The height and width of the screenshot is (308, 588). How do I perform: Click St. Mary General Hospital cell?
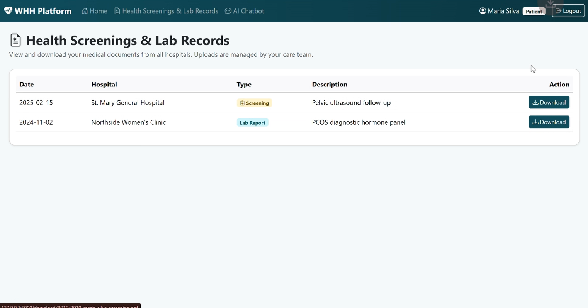coord(127,103)
